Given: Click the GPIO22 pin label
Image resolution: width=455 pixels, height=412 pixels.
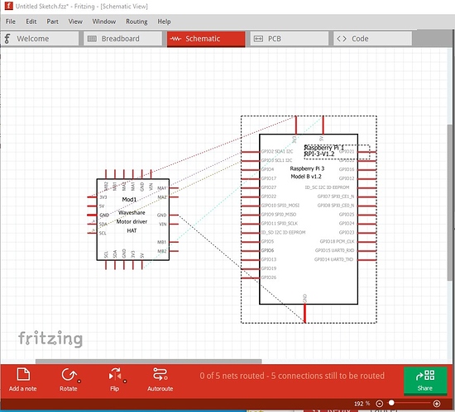Looking at the screenshot, I should 269,197.
